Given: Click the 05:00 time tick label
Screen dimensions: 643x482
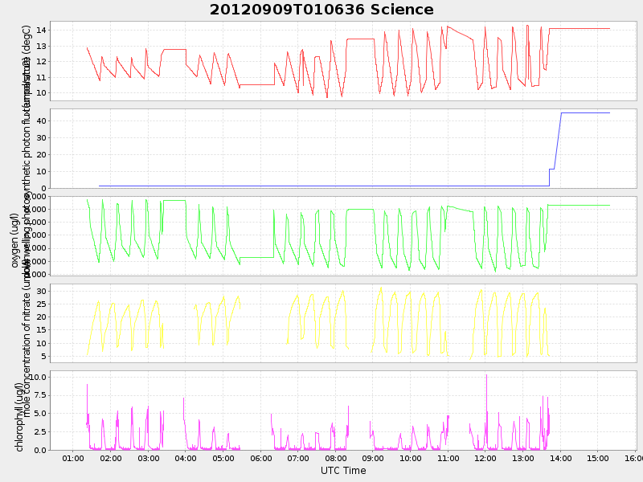Looking at the screenshot, I should coord(223,458).
